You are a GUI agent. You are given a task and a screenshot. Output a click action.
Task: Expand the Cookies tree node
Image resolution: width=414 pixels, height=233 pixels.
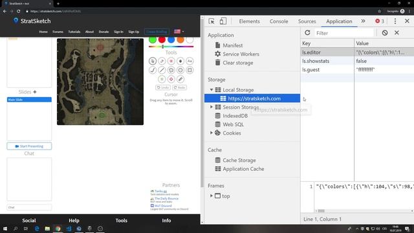pos(212,133)
